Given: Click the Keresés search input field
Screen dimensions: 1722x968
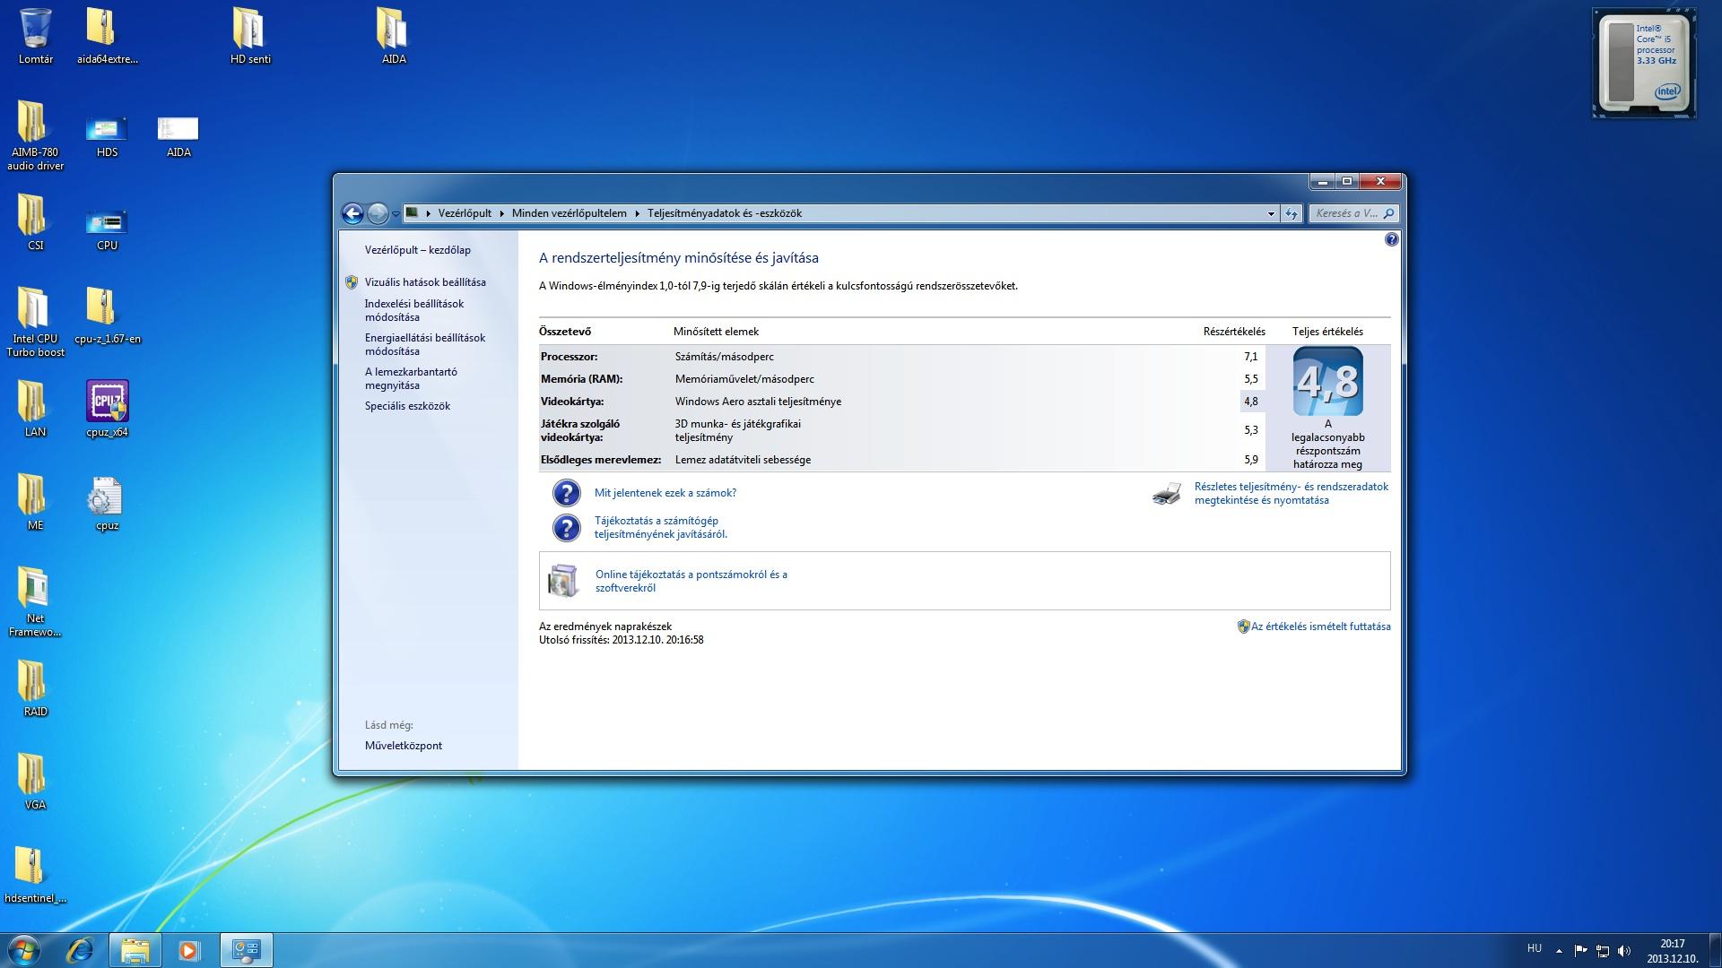Looking at the screenshot, I should 1345,213.
